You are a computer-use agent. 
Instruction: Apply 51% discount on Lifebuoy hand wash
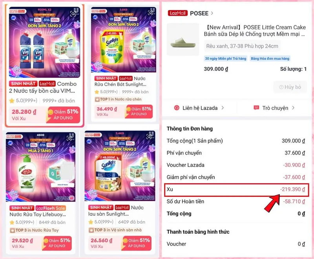click(57, 243)
